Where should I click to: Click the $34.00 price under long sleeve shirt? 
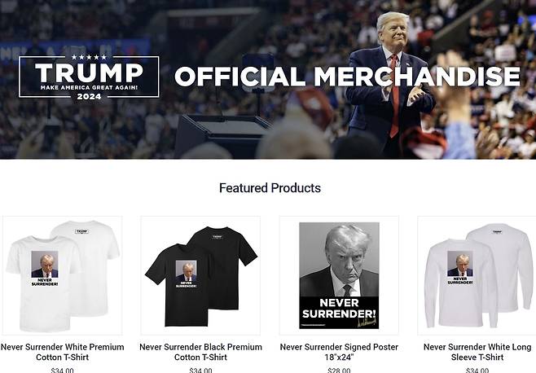tap(477, 371)
